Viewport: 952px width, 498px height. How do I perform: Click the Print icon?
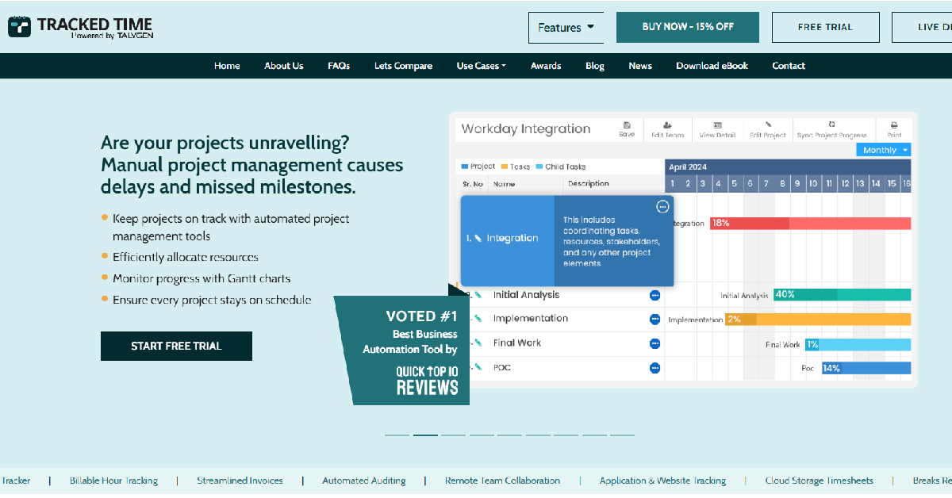(894, 125)
